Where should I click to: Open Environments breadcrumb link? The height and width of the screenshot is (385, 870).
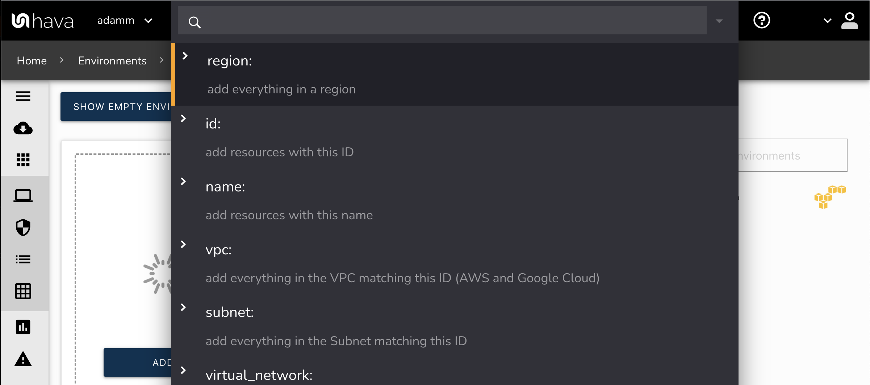coord(112,60)
